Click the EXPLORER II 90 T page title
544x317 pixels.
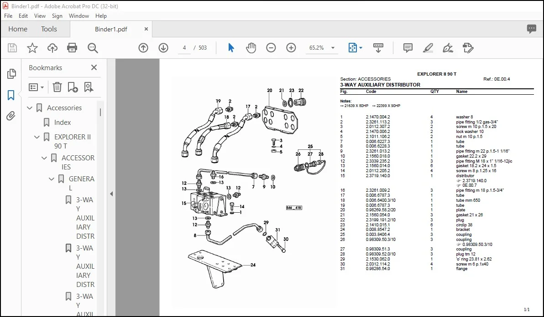click(x=437, y=74)
